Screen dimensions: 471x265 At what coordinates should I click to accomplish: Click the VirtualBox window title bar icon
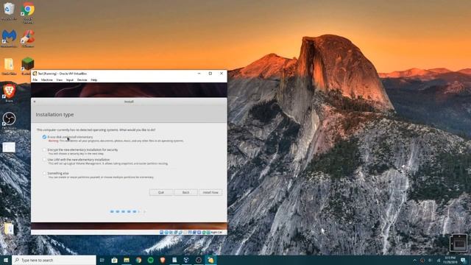coord(35,74)
